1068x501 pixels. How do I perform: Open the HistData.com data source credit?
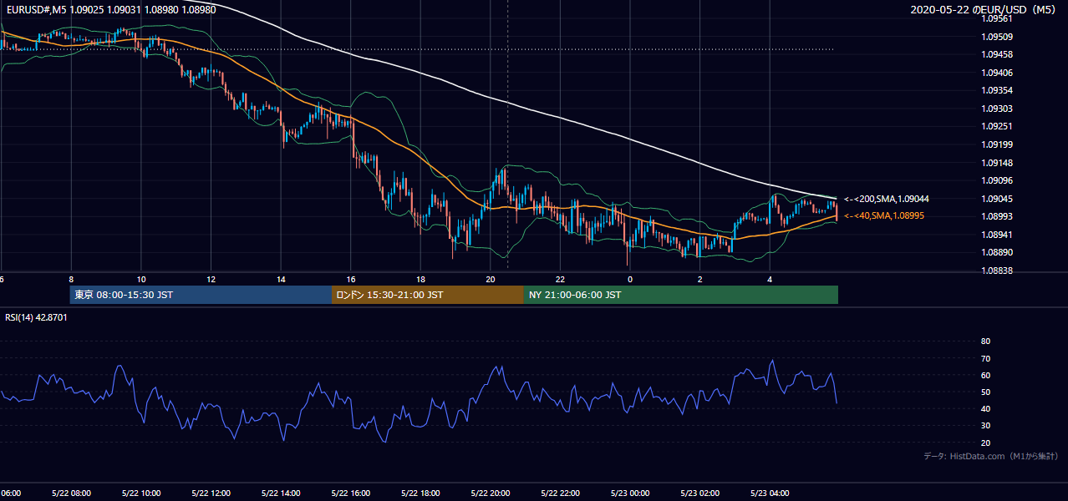click(991, 456)
